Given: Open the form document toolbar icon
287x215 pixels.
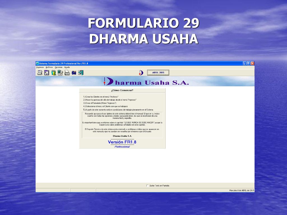Looking at the screenshot, I should click(x=47, y=73).
